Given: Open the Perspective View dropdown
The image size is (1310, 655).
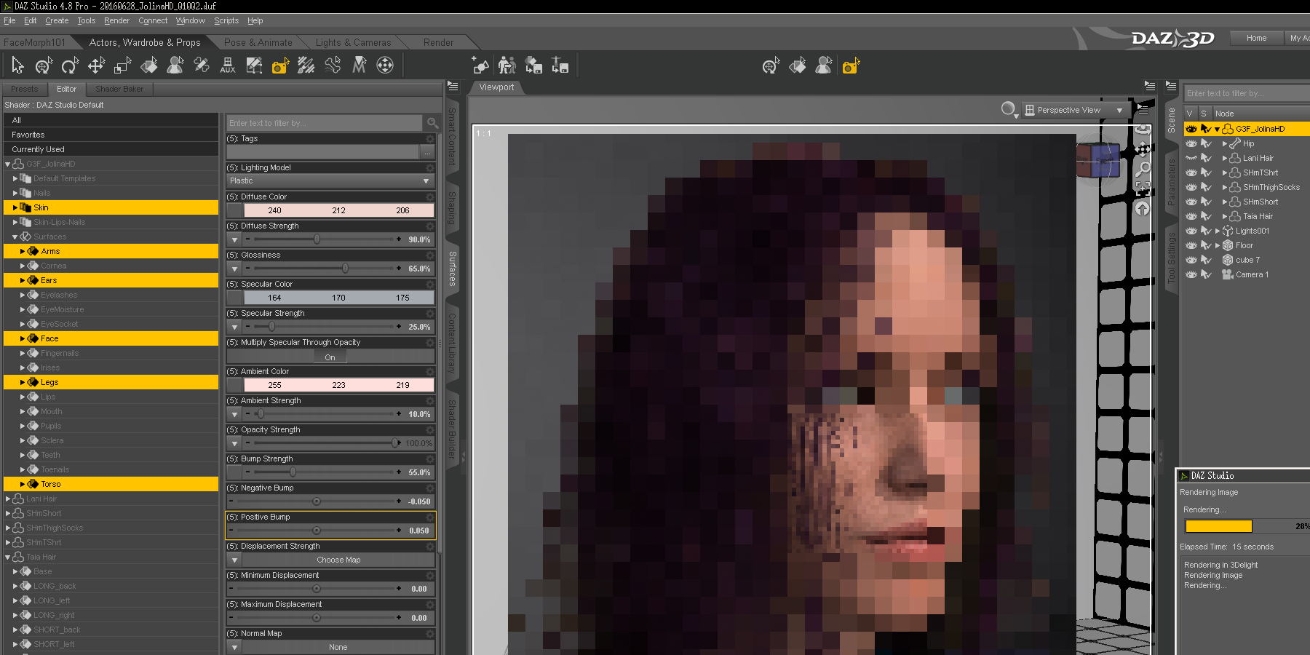Looking at the screenshot, I should point(1075,110).
